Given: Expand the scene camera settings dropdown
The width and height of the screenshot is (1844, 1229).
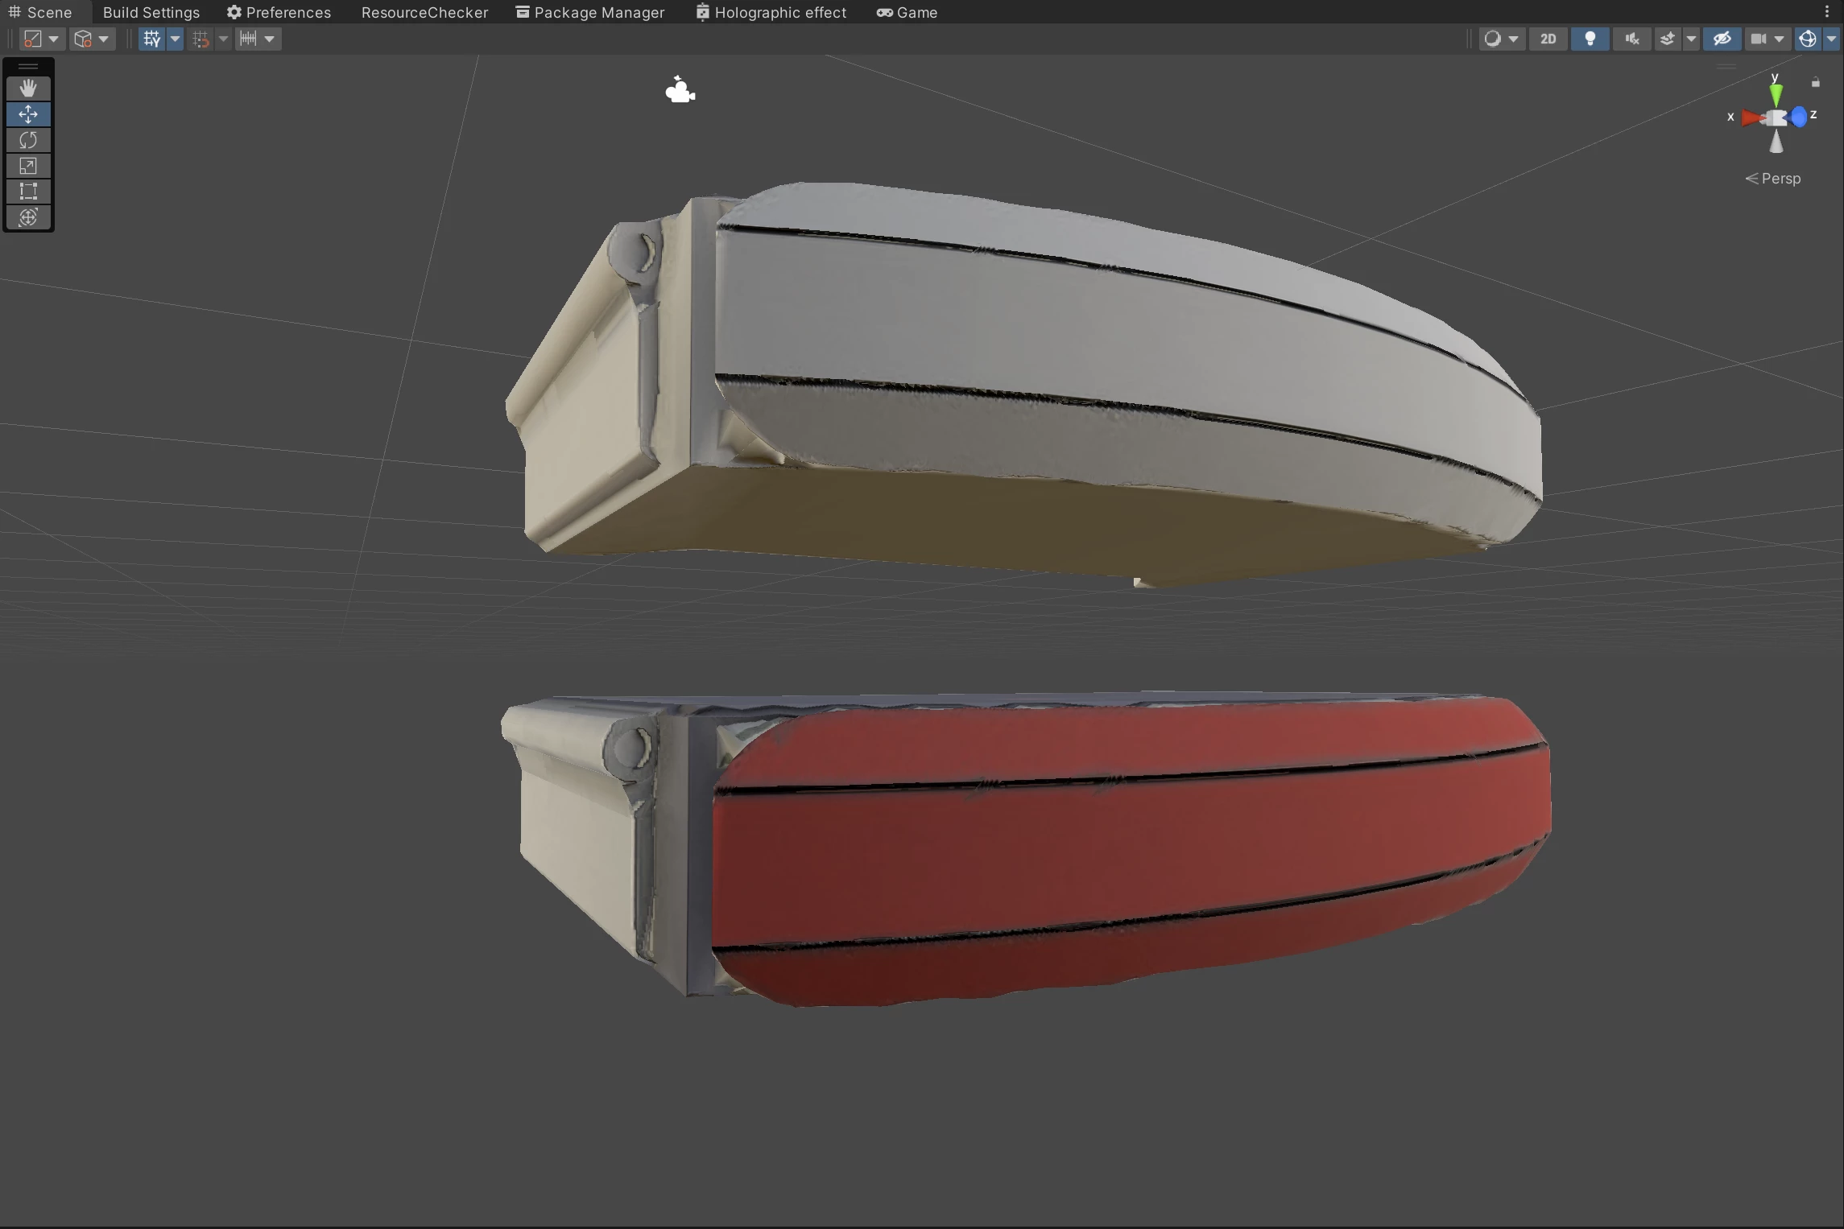Looking at the screenshot, I should pos(1778,39).
